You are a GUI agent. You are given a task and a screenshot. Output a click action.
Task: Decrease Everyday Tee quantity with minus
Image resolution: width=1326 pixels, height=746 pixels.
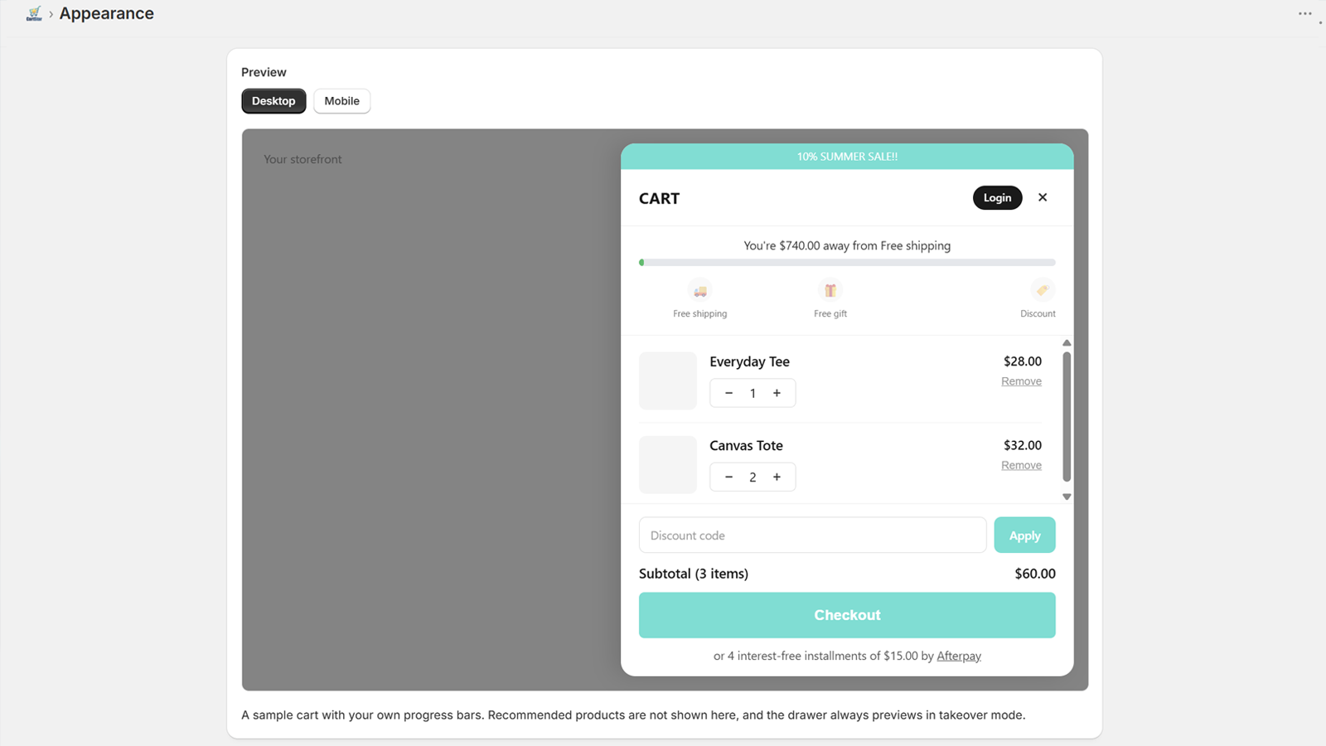tap(728, 393)
